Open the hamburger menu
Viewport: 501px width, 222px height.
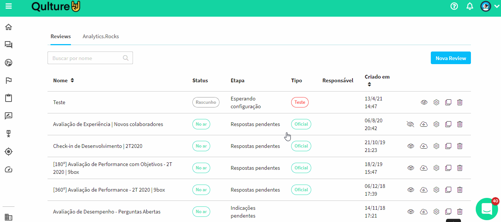pos(9,6)
